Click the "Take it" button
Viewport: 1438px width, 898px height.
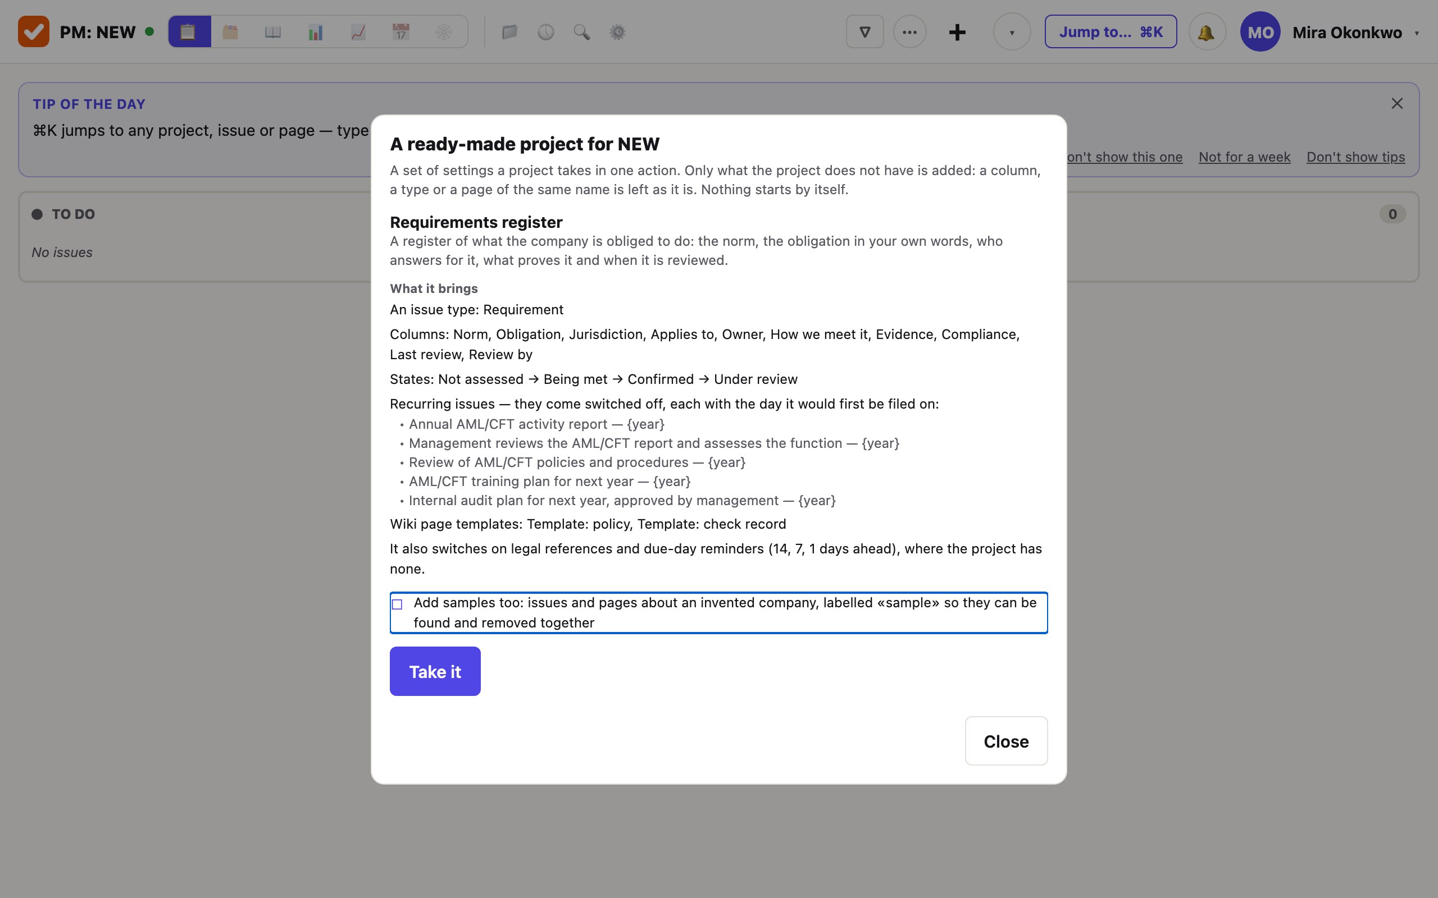click(435, 671)
